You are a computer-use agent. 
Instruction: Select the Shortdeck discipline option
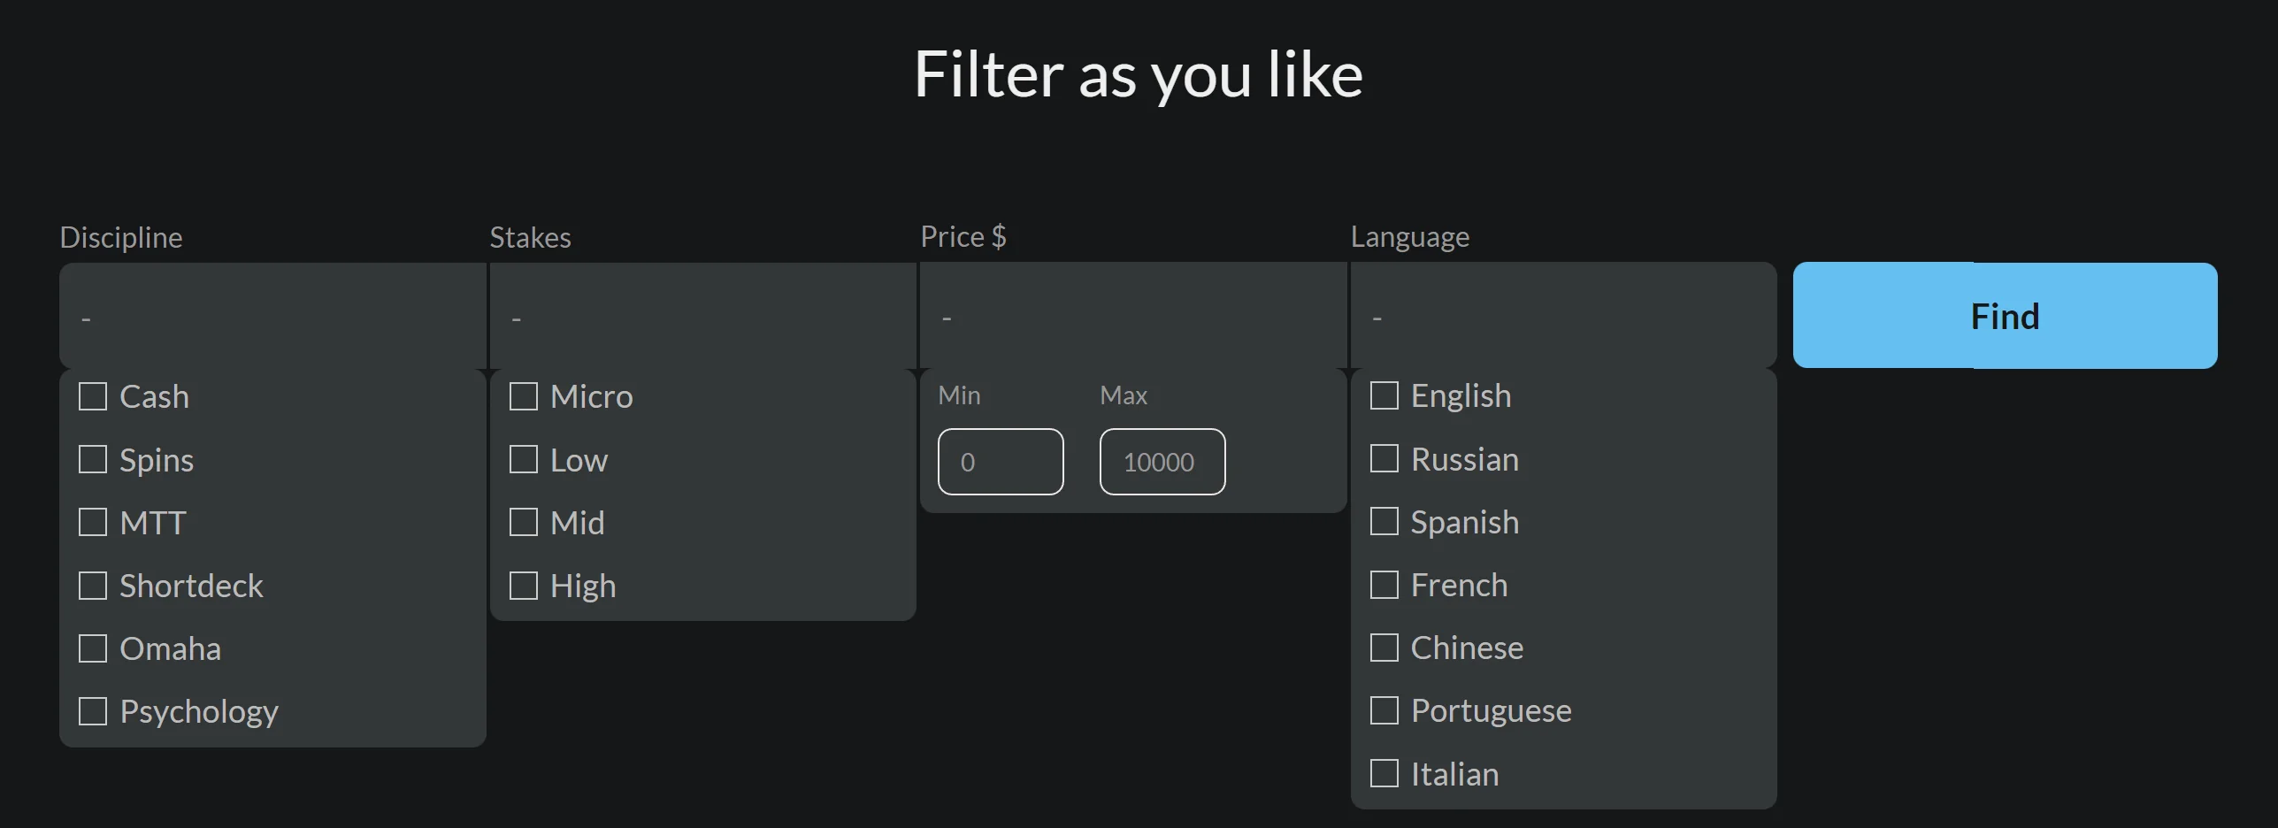point(93,586)
